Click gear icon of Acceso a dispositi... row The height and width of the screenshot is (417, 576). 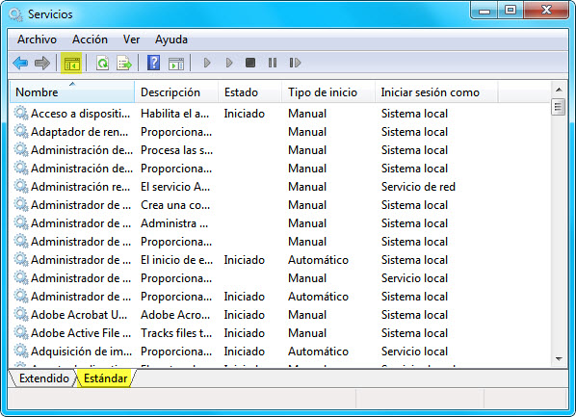click(x=21, y=113)
